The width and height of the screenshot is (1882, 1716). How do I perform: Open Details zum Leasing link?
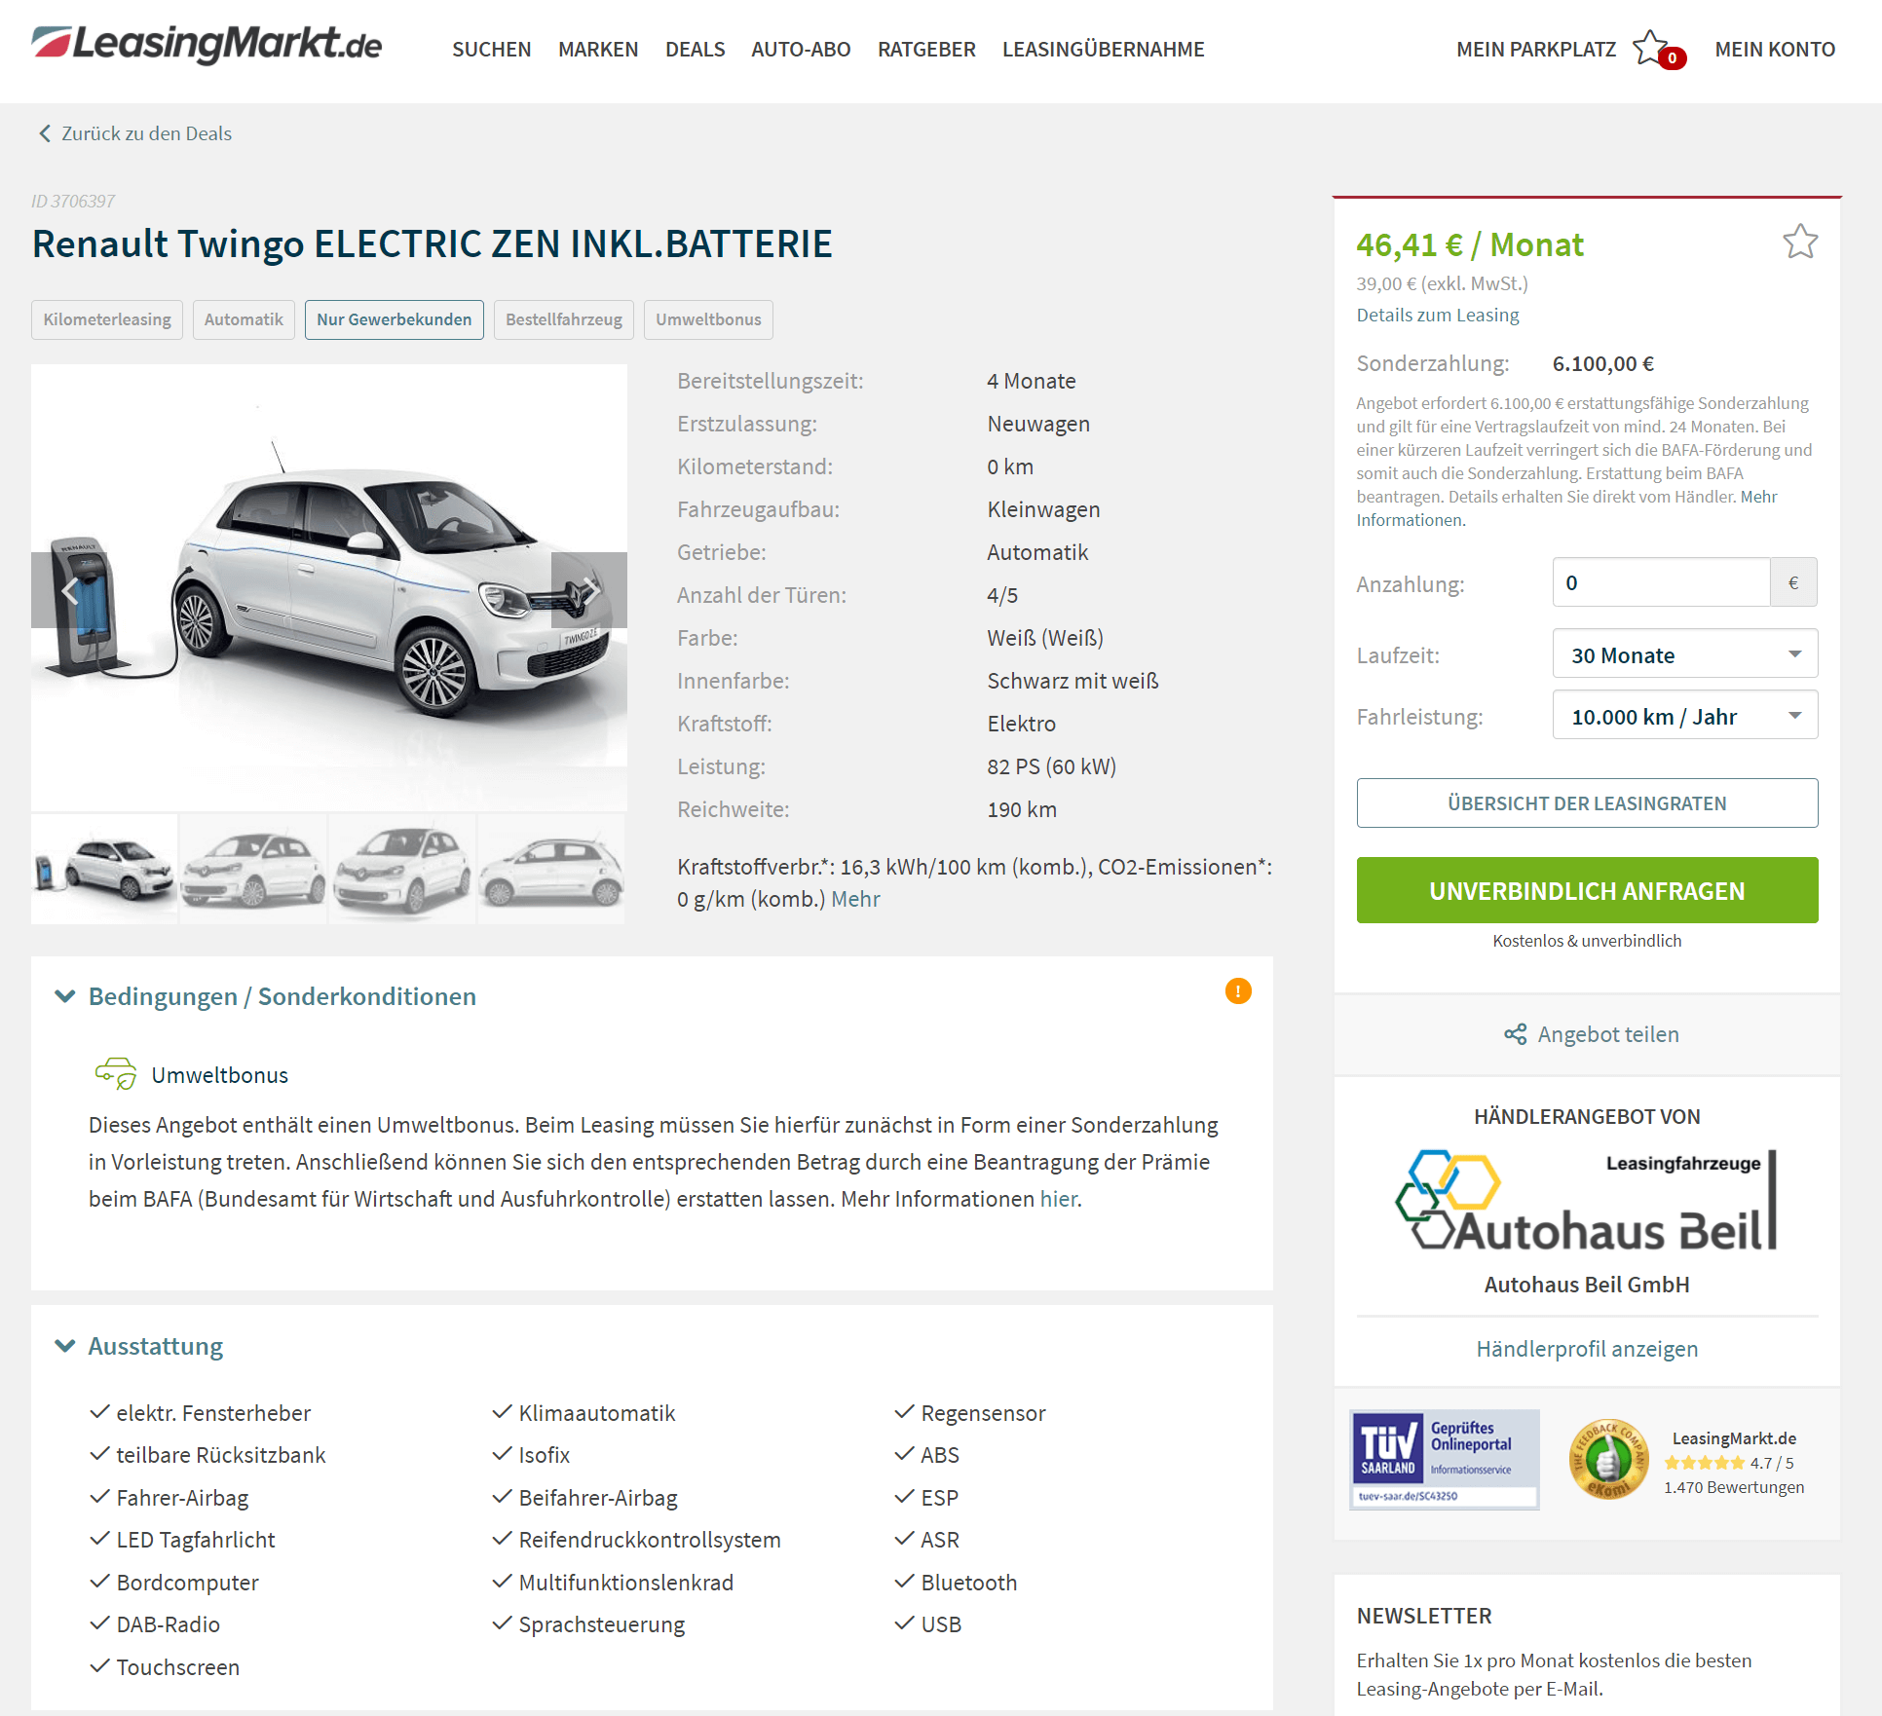click(x=1437, y=315)
